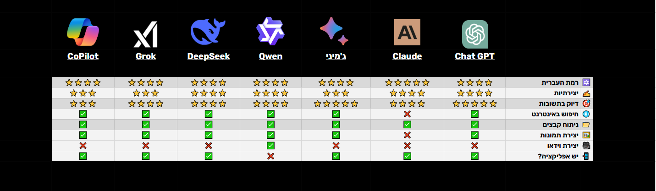
Task: Select Claude's five-star Hebrew level rating
Action: pyautogui.click(x=407, y=83)
